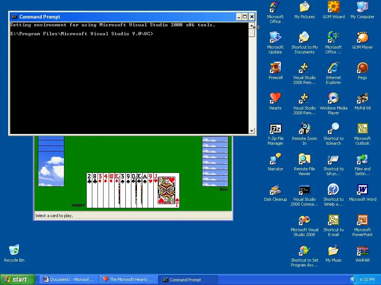Click the Shortcut to &Search icon
381x285 pixels.
(333, 134)
